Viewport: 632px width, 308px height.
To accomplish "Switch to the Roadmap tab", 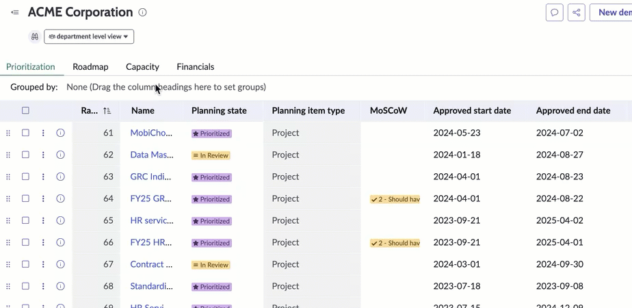I will pos(90,66).
